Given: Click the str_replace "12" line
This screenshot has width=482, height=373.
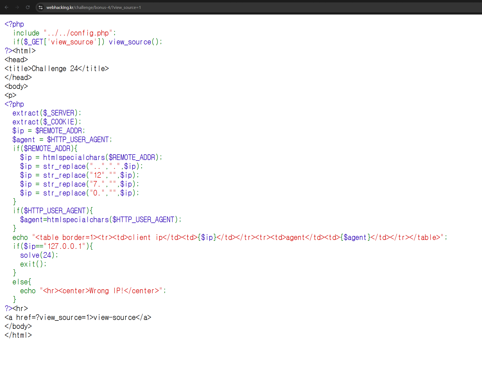Looking at the screenshot, I should [x=79, y=175].
